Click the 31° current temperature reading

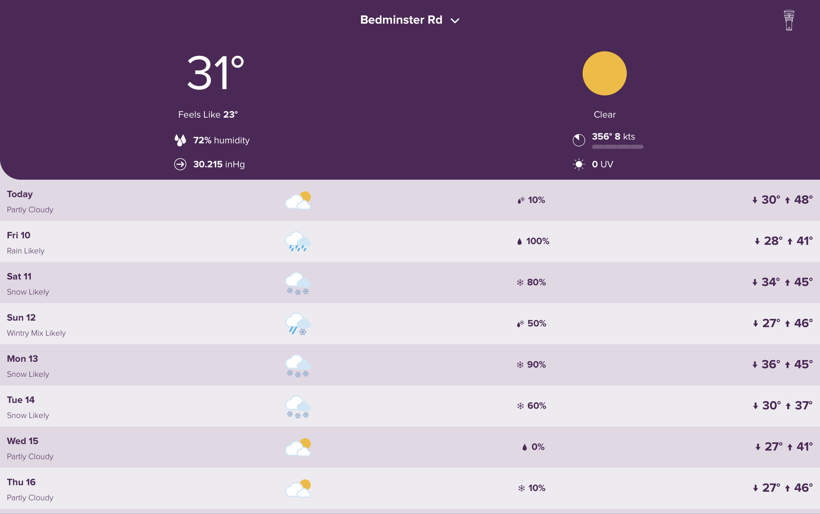[x=215, y=73]
